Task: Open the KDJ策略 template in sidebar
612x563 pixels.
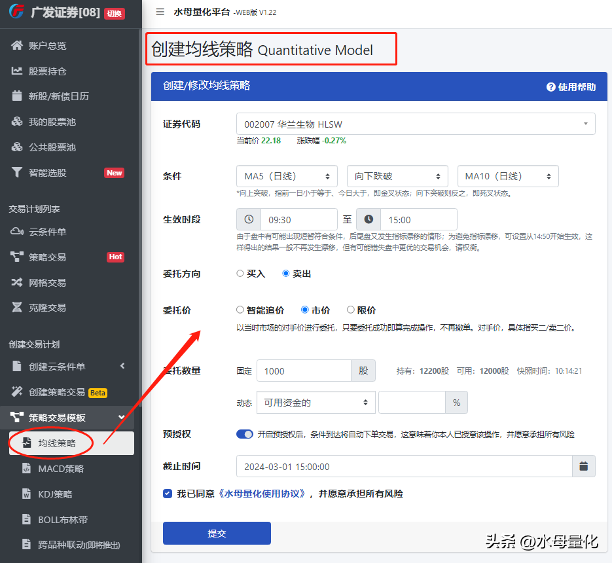Action: tap(55, 494)
